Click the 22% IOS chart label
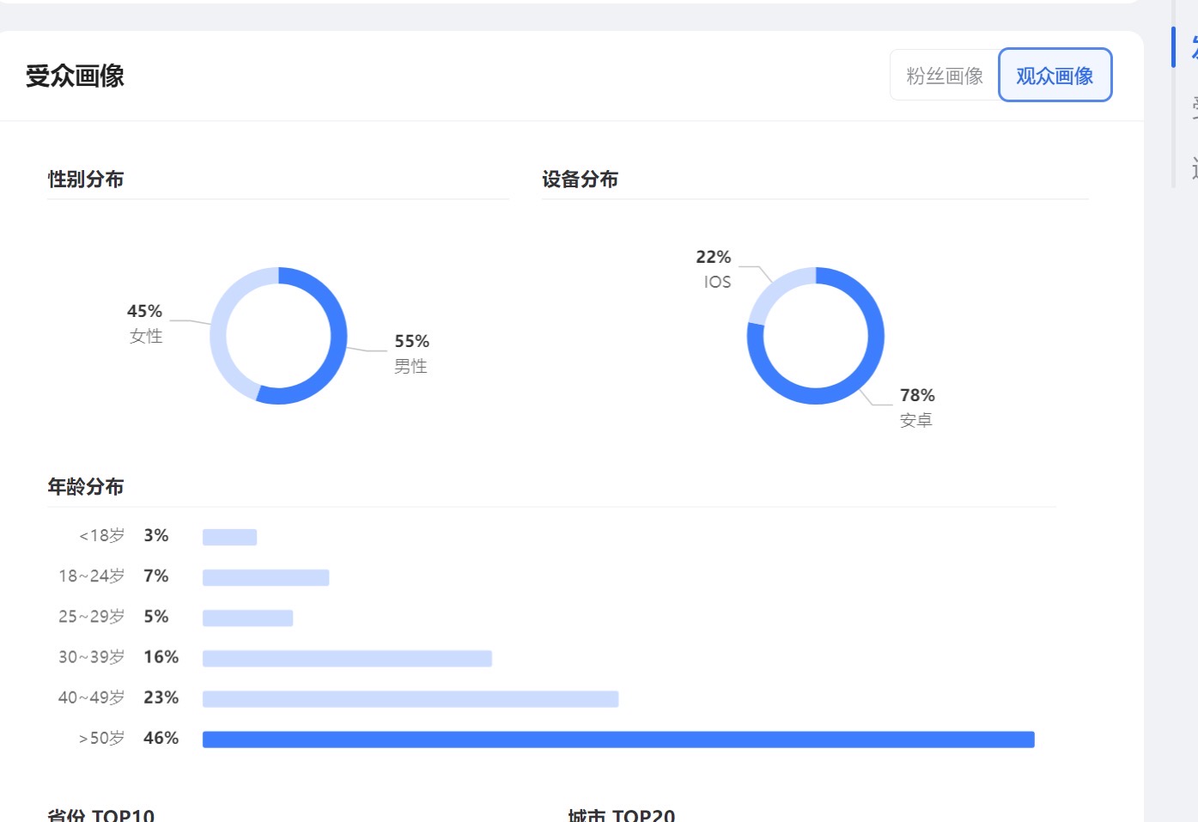Image resolution: width=1198 pixels, height=822 pixels. click(x=715, y=269)
